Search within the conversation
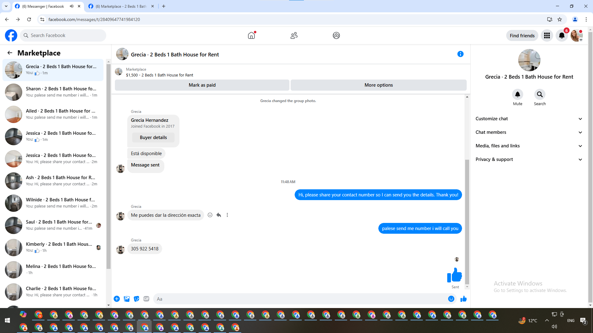Screen dimensions: 593x333 pos(540,94)
